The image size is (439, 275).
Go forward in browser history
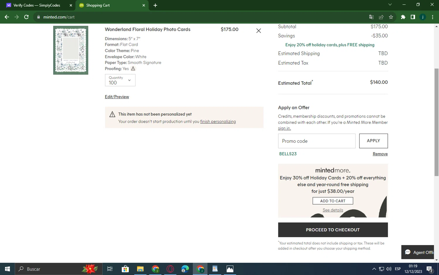click(17, 17)
